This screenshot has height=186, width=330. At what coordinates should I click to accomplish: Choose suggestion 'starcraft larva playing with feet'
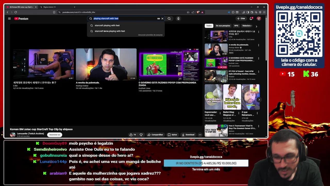tap(110, 31)
